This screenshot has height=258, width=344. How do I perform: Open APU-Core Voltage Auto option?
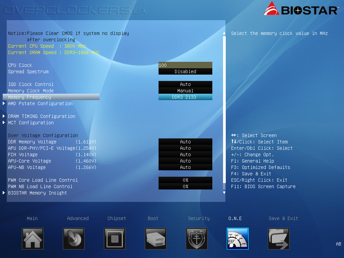click(x=185, y=161)
